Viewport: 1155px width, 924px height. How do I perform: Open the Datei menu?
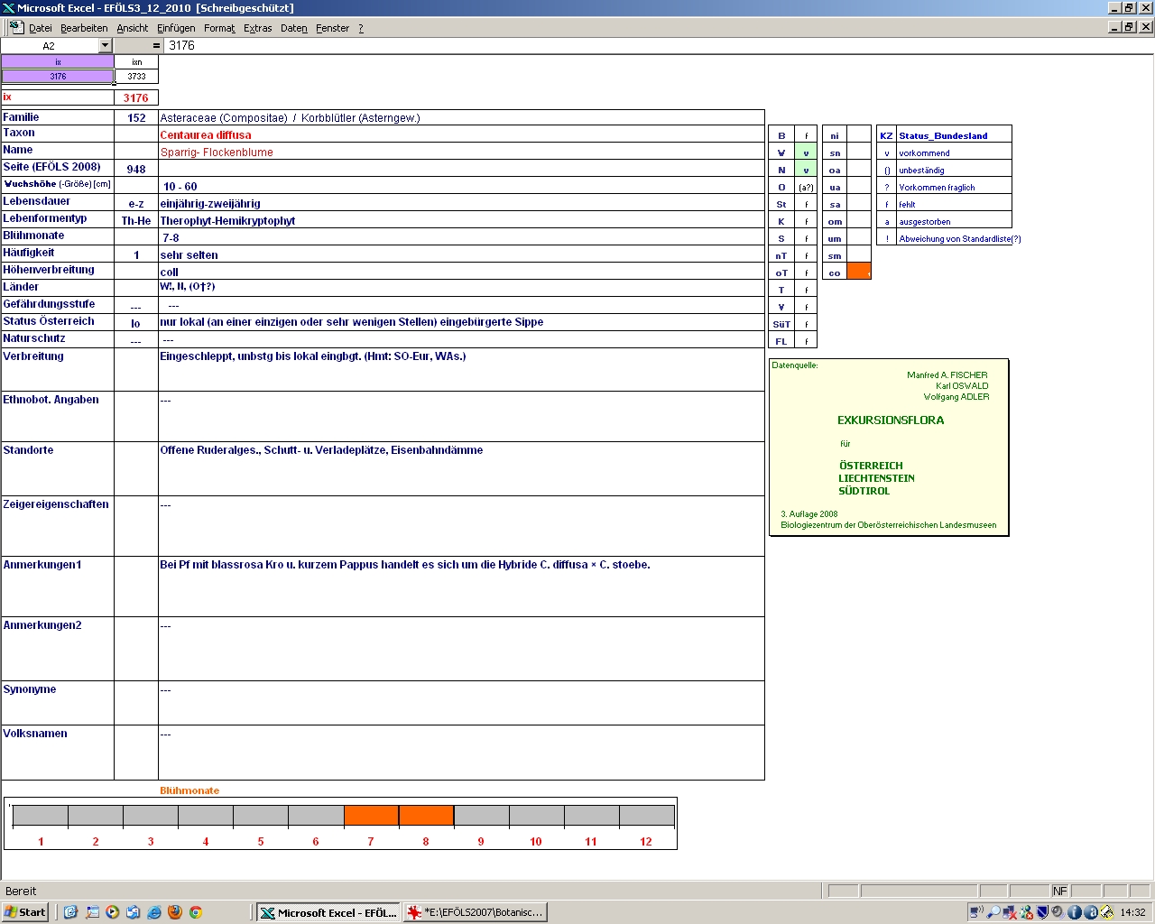tap(41, 28)
